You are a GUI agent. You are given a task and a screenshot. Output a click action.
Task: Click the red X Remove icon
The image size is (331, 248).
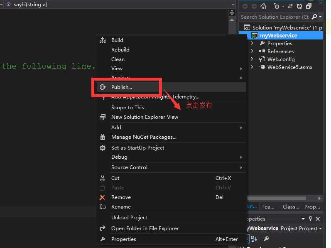[103, 197]
